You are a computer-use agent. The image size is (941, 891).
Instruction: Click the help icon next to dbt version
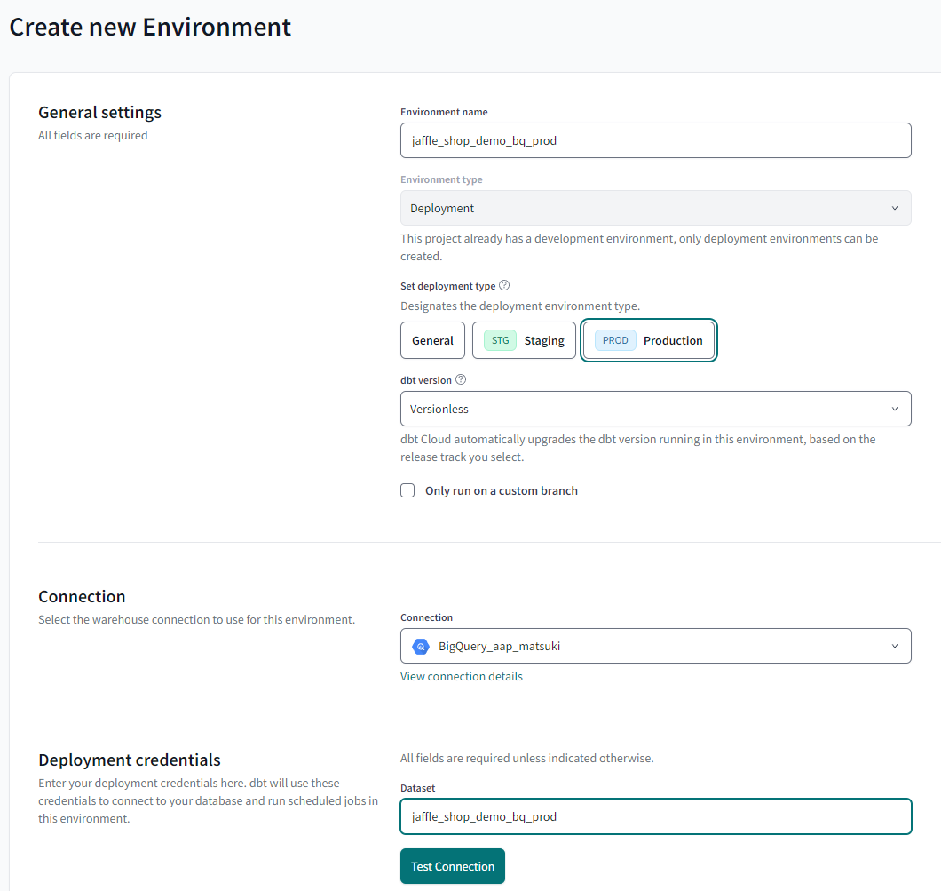[461, 380]
